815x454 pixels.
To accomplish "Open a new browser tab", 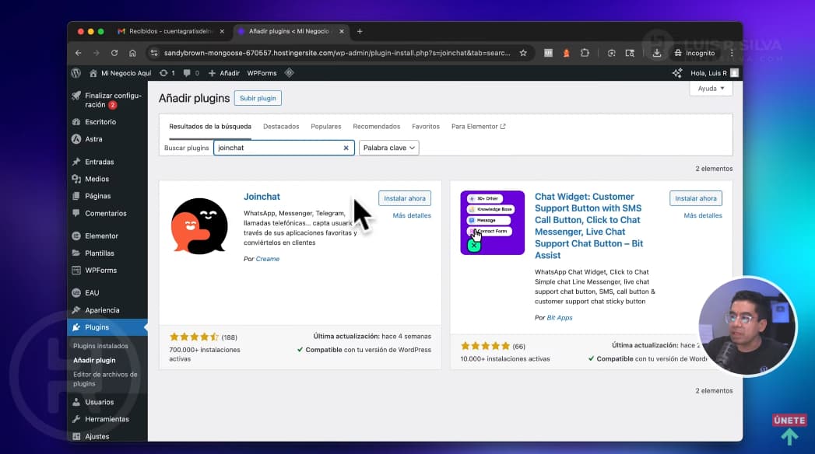I will coord(360,32).
